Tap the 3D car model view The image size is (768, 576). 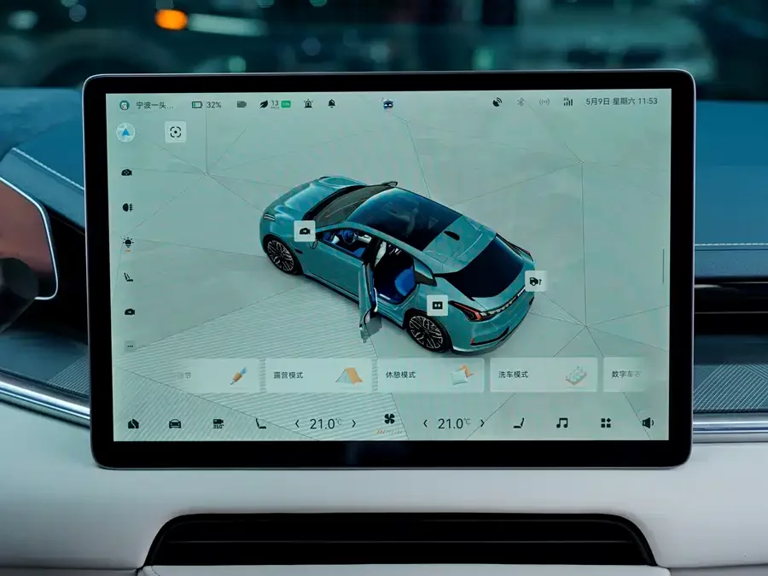point(397,265)
